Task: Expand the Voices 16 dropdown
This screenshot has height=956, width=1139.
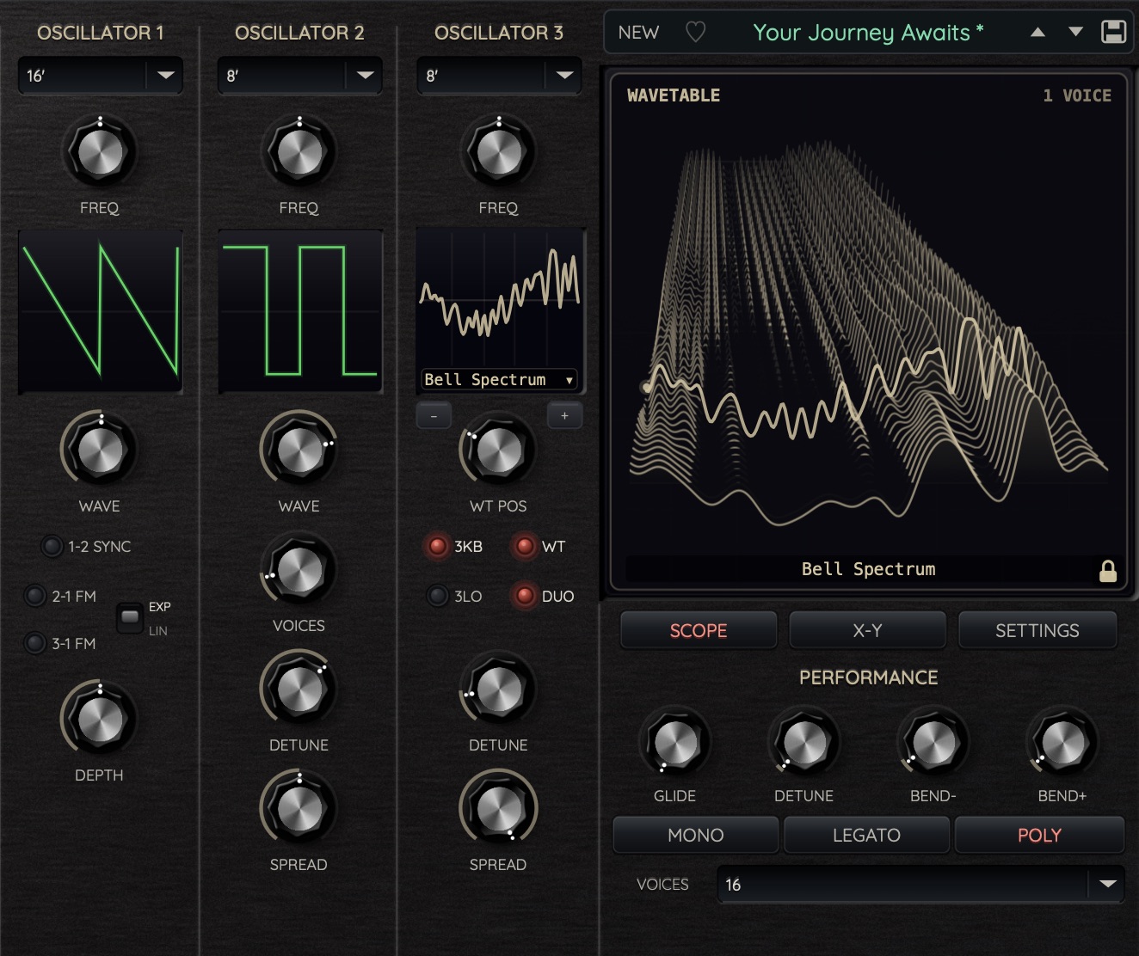Action: [920, 885]
